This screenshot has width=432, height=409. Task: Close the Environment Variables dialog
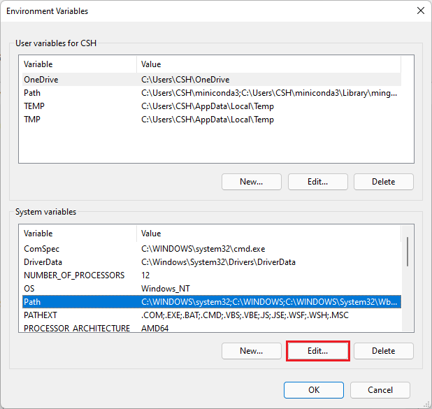coord(420,10)
